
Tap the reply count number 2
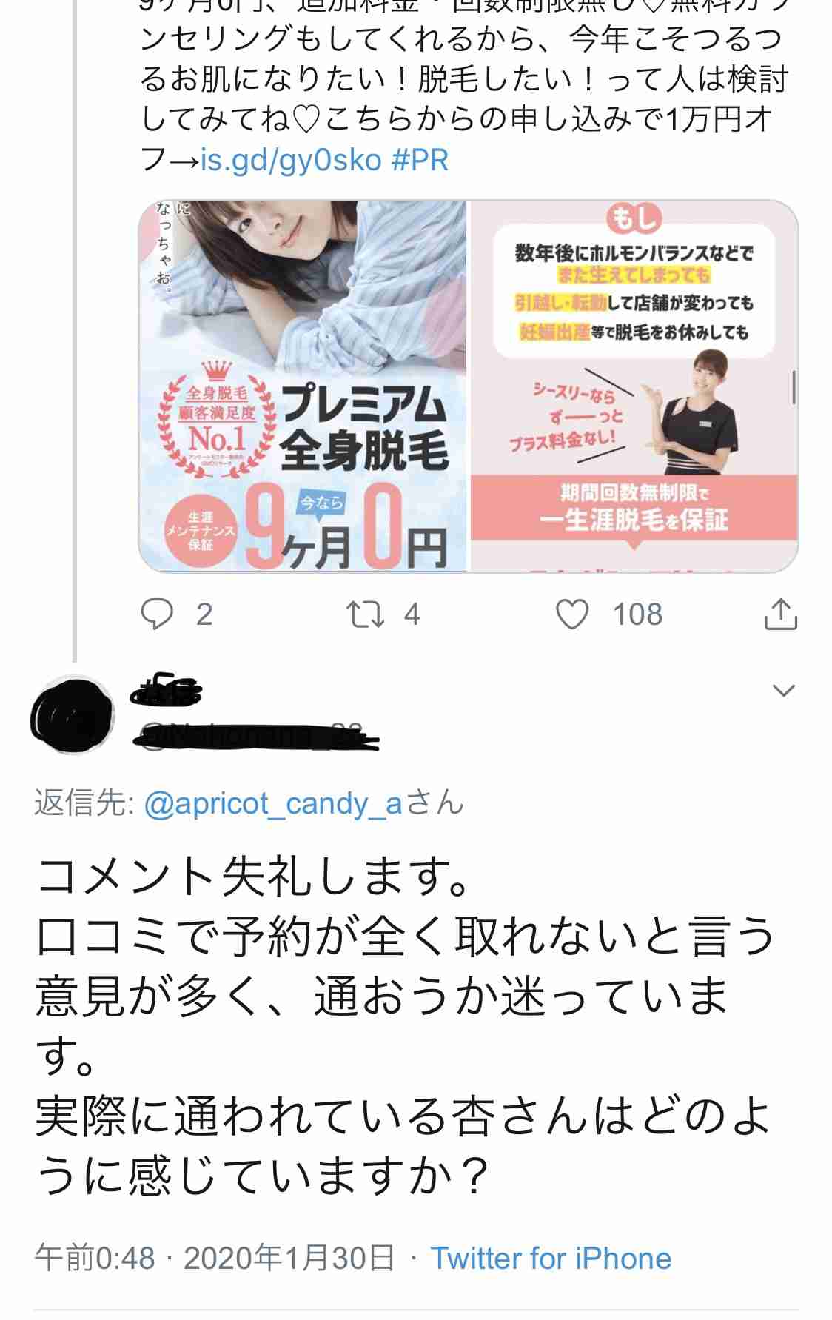pos(204,614)
